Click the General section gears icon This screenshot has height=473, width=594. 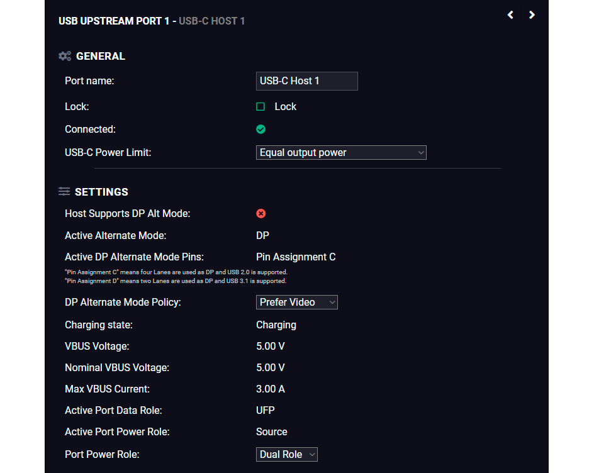[65, 56]
